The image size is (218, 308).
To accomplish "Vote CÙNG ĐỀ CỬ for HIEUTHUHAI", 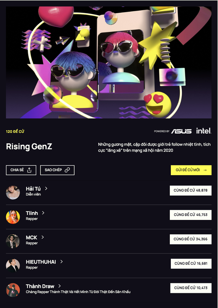I will coord(191,263).
